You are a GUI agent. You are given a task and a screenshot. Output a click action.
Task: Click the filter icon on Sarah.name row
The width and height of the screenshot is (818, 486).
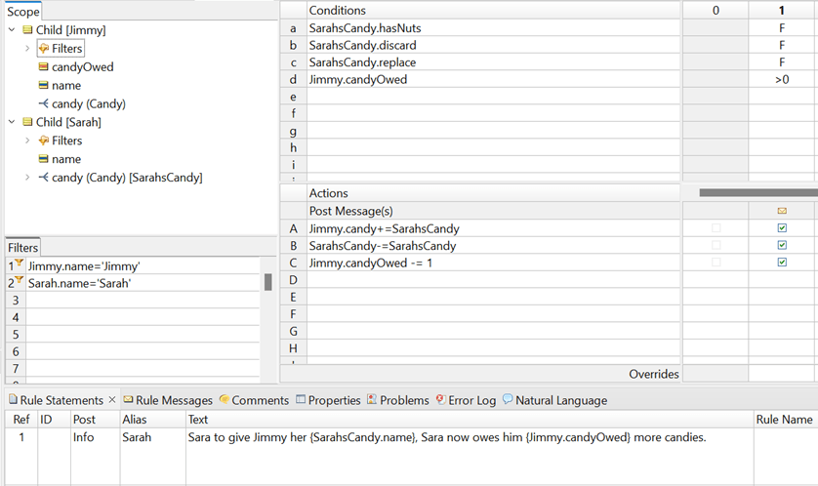click(x=18, y=283)
